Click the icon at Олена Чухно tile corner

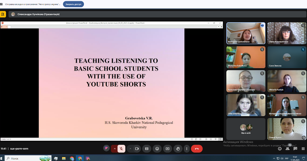pos(304,138)
